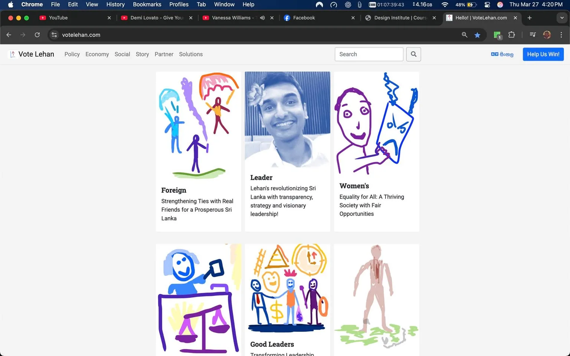Reload the page
Image resolution: width=570 pixels, height=356 pixels.
point(37,34)
